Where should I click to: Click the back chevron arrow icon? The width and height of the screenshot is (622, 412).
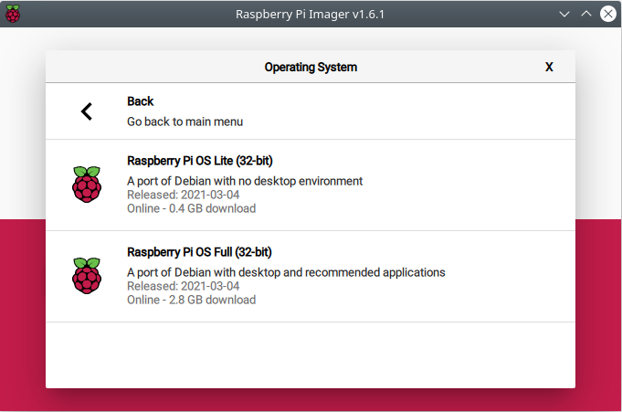coord(87,111)
